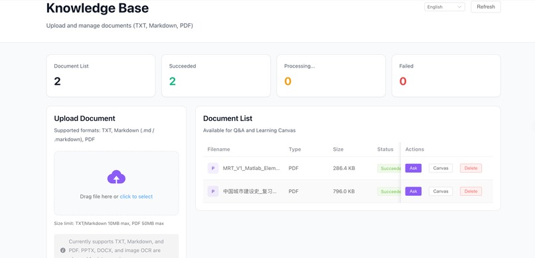Open Canvas for the 中国城市建设史 document
Viewport: 535px width, 258px height.
coord(441,191)
